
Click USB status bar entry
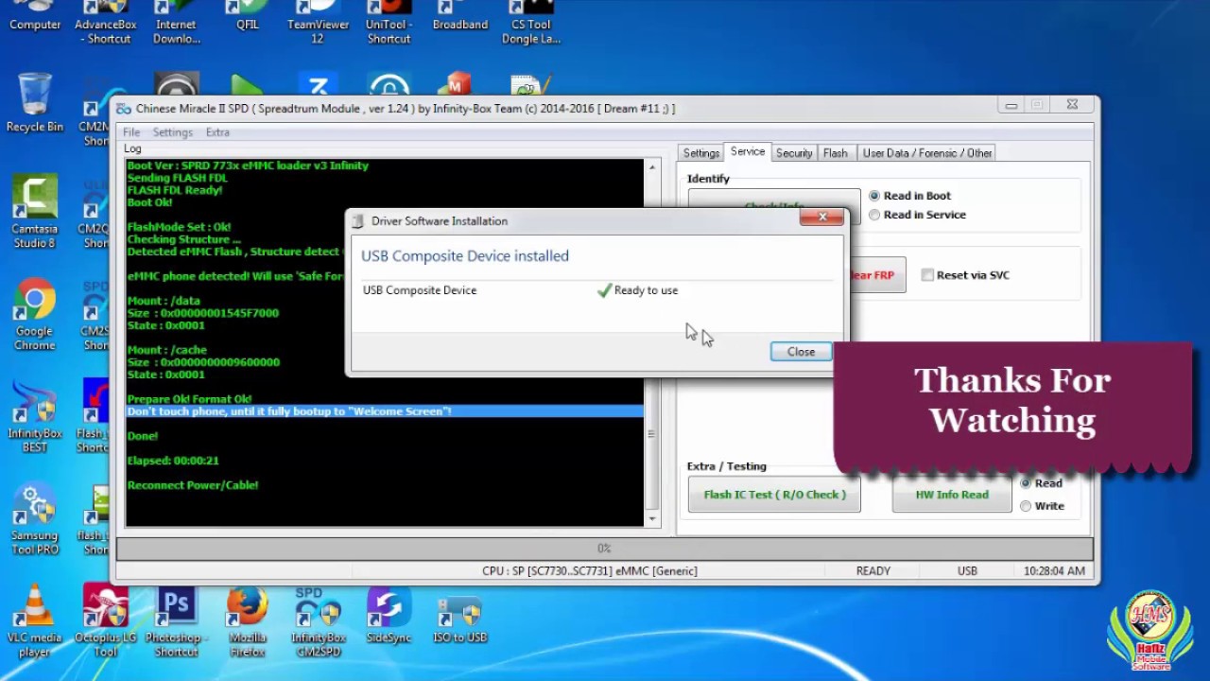(x=967, y=571)
